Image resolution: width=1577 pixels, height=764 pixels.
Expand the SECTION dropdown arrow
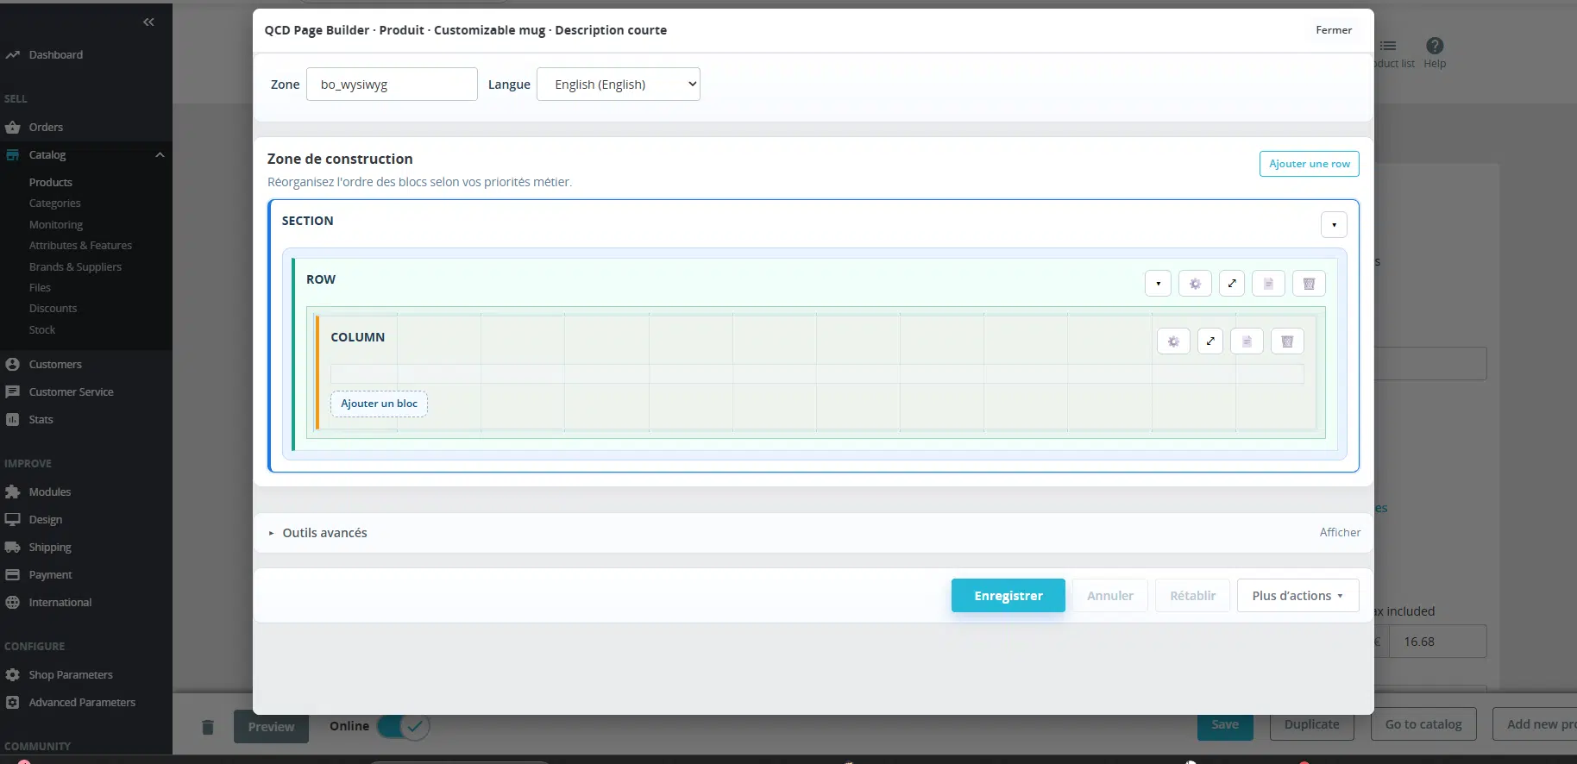1334,225
